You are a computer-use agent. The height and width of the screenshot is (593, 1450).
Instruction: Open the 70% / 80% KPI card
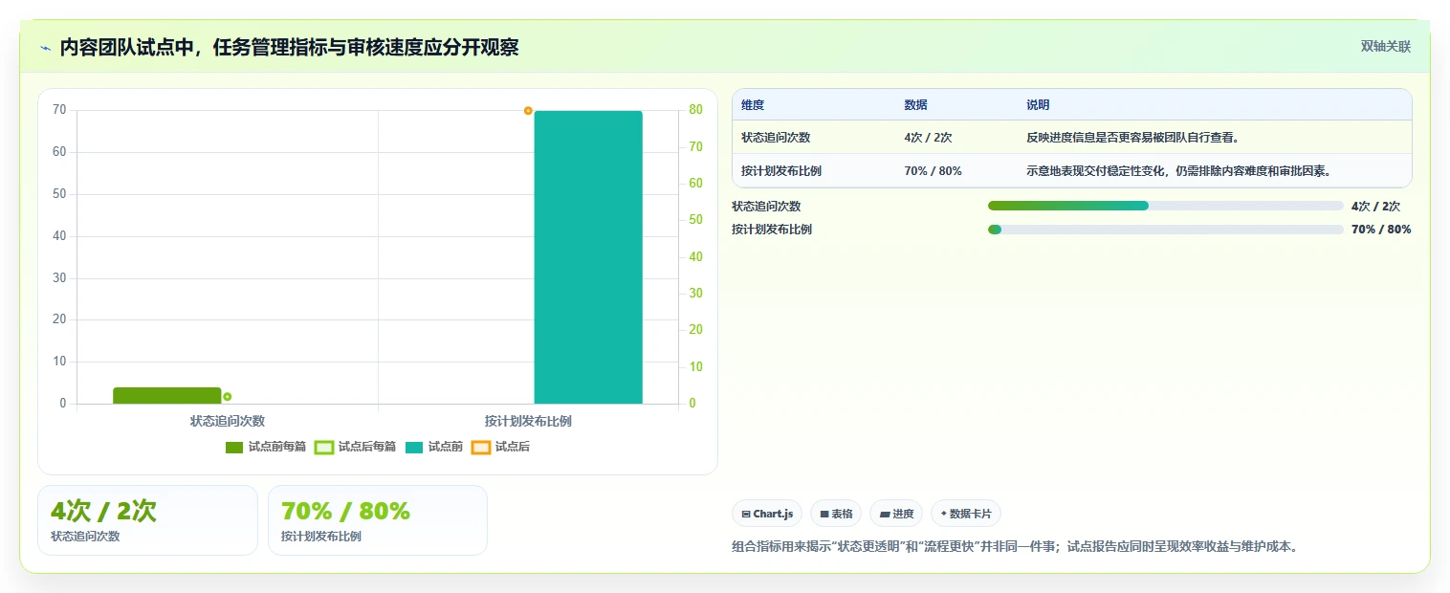click(x=378, y=520)
